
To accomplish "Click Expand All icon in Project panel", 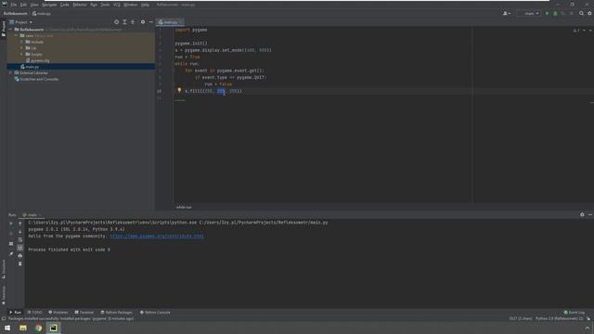I will pyautogui.click(x=124, y=22).
